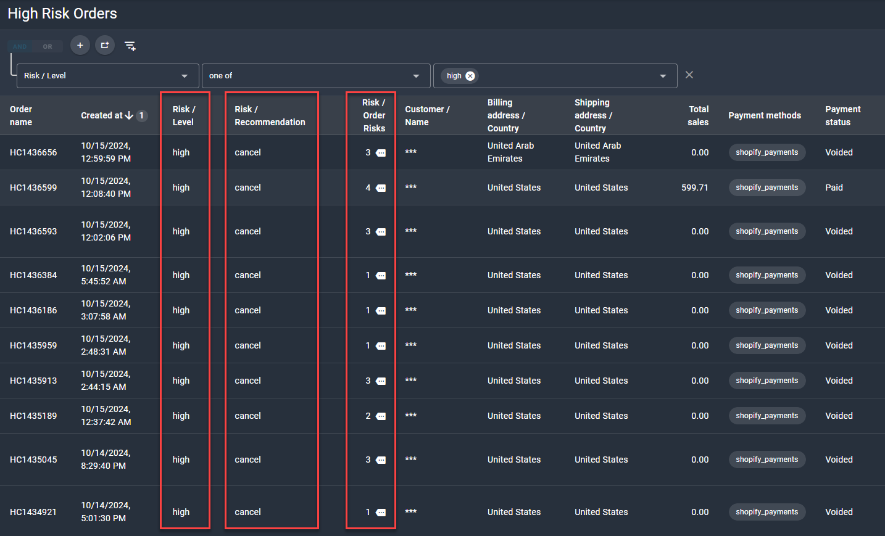Click the Total sales column header

point(698,115)
